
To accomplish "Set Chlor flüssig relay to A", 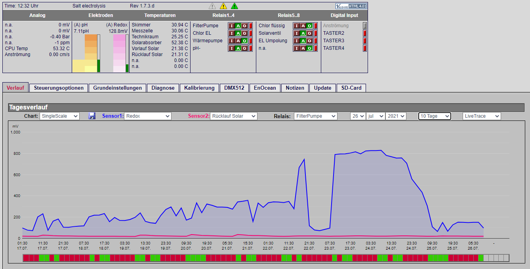I will tap(303, 26).
